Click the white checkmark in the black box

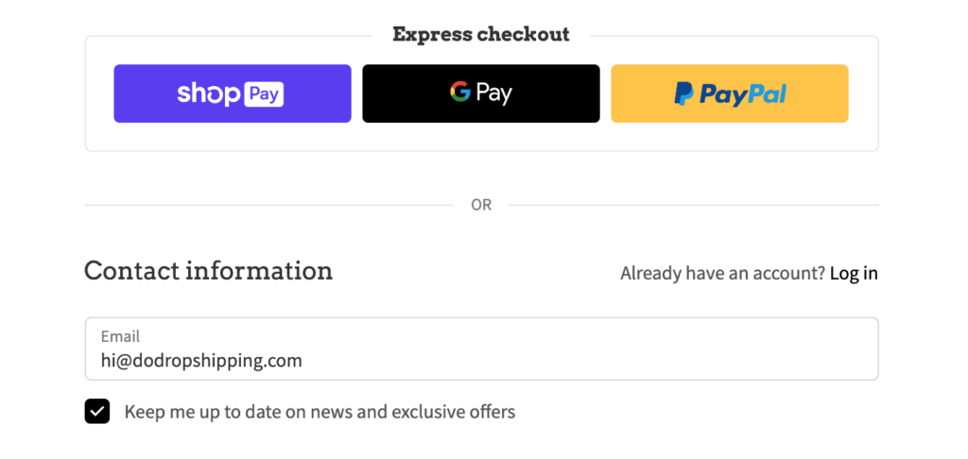(97, 412)
